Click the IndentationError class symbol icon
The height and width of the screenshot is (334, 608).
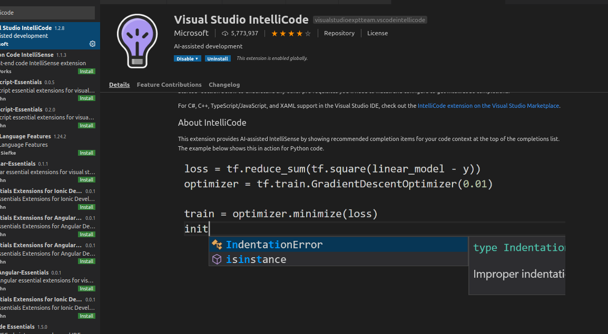pyautogui.click(x=217, y=245)
